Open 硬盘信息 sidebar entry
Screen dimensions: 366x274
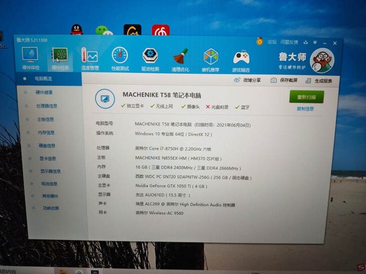[47, 146]
